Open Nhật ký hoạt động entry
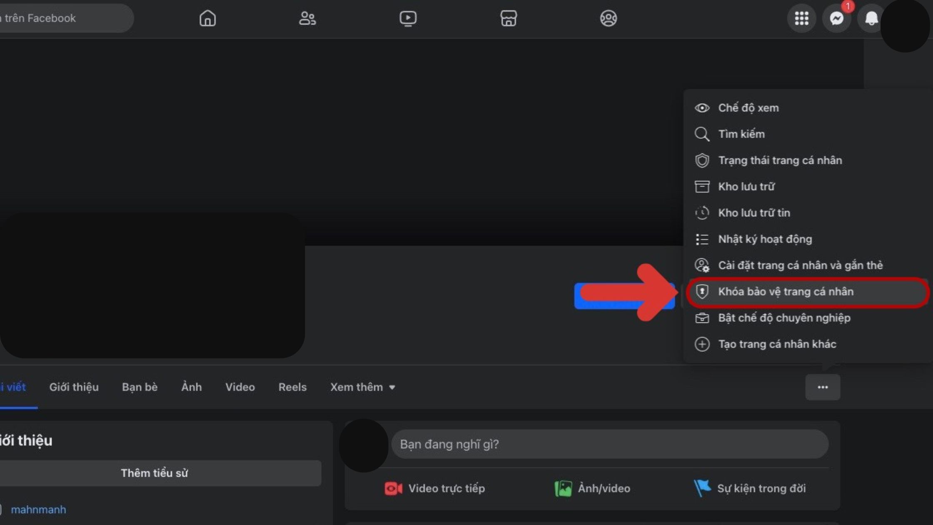 coord(807,239)
